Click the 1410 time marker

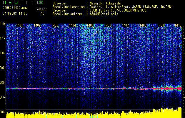[178, 25]
